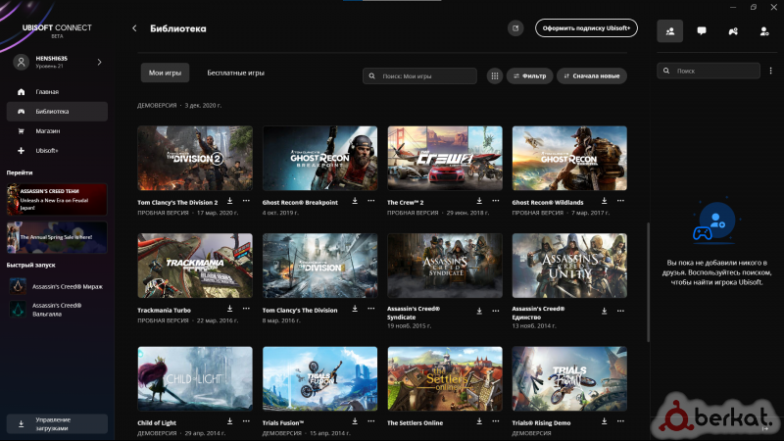Open the friend requests icon
The height and width of the screenshot is (441, 784).
pyautogui.click(x=764, y=31)
